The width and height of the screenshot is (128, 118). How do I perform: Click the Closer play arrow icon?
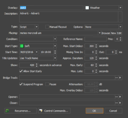coord(120,103)
